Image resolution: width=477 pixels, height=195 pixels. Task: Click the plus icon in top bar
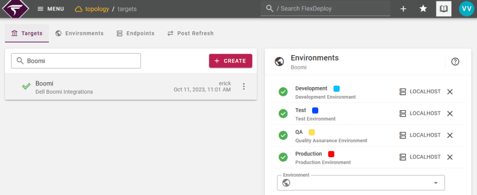click(403, 9)
